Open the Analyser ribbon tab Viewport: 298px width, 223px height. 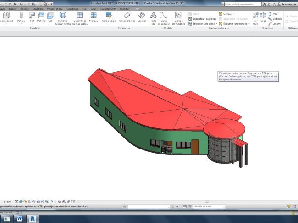click(x=38, y=9)
